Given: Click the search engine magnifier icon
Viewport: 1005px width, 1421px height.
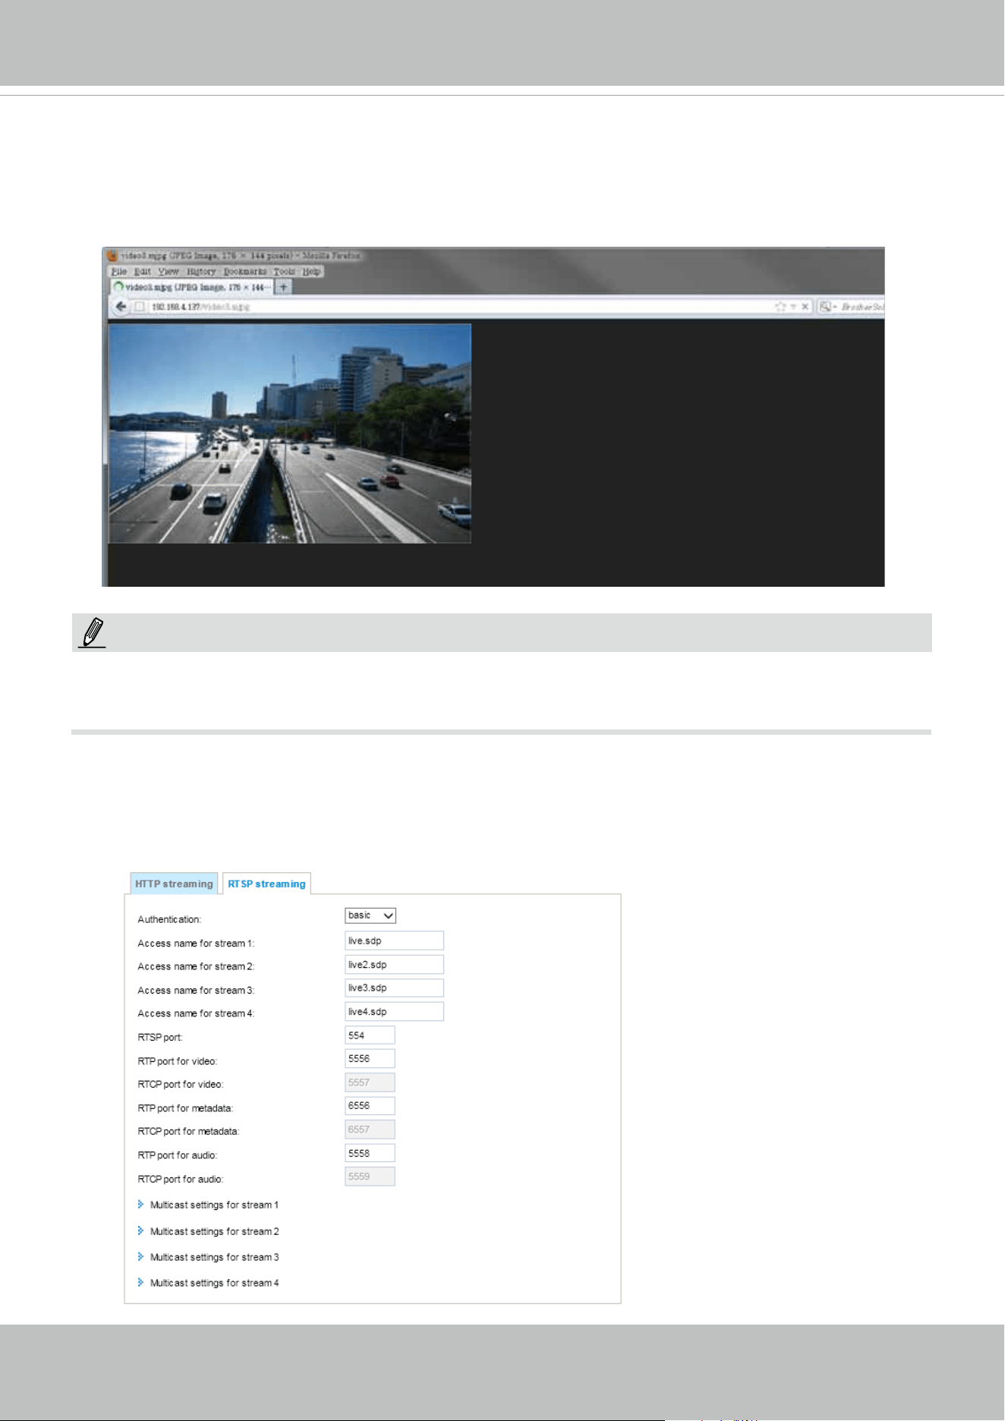Looking at the screenshot, I should pyautogui.click(x=825, y=307).
